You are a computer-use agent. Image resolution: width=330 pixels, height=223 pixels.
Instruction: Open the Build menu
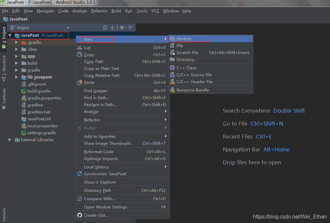pos(116,11)
